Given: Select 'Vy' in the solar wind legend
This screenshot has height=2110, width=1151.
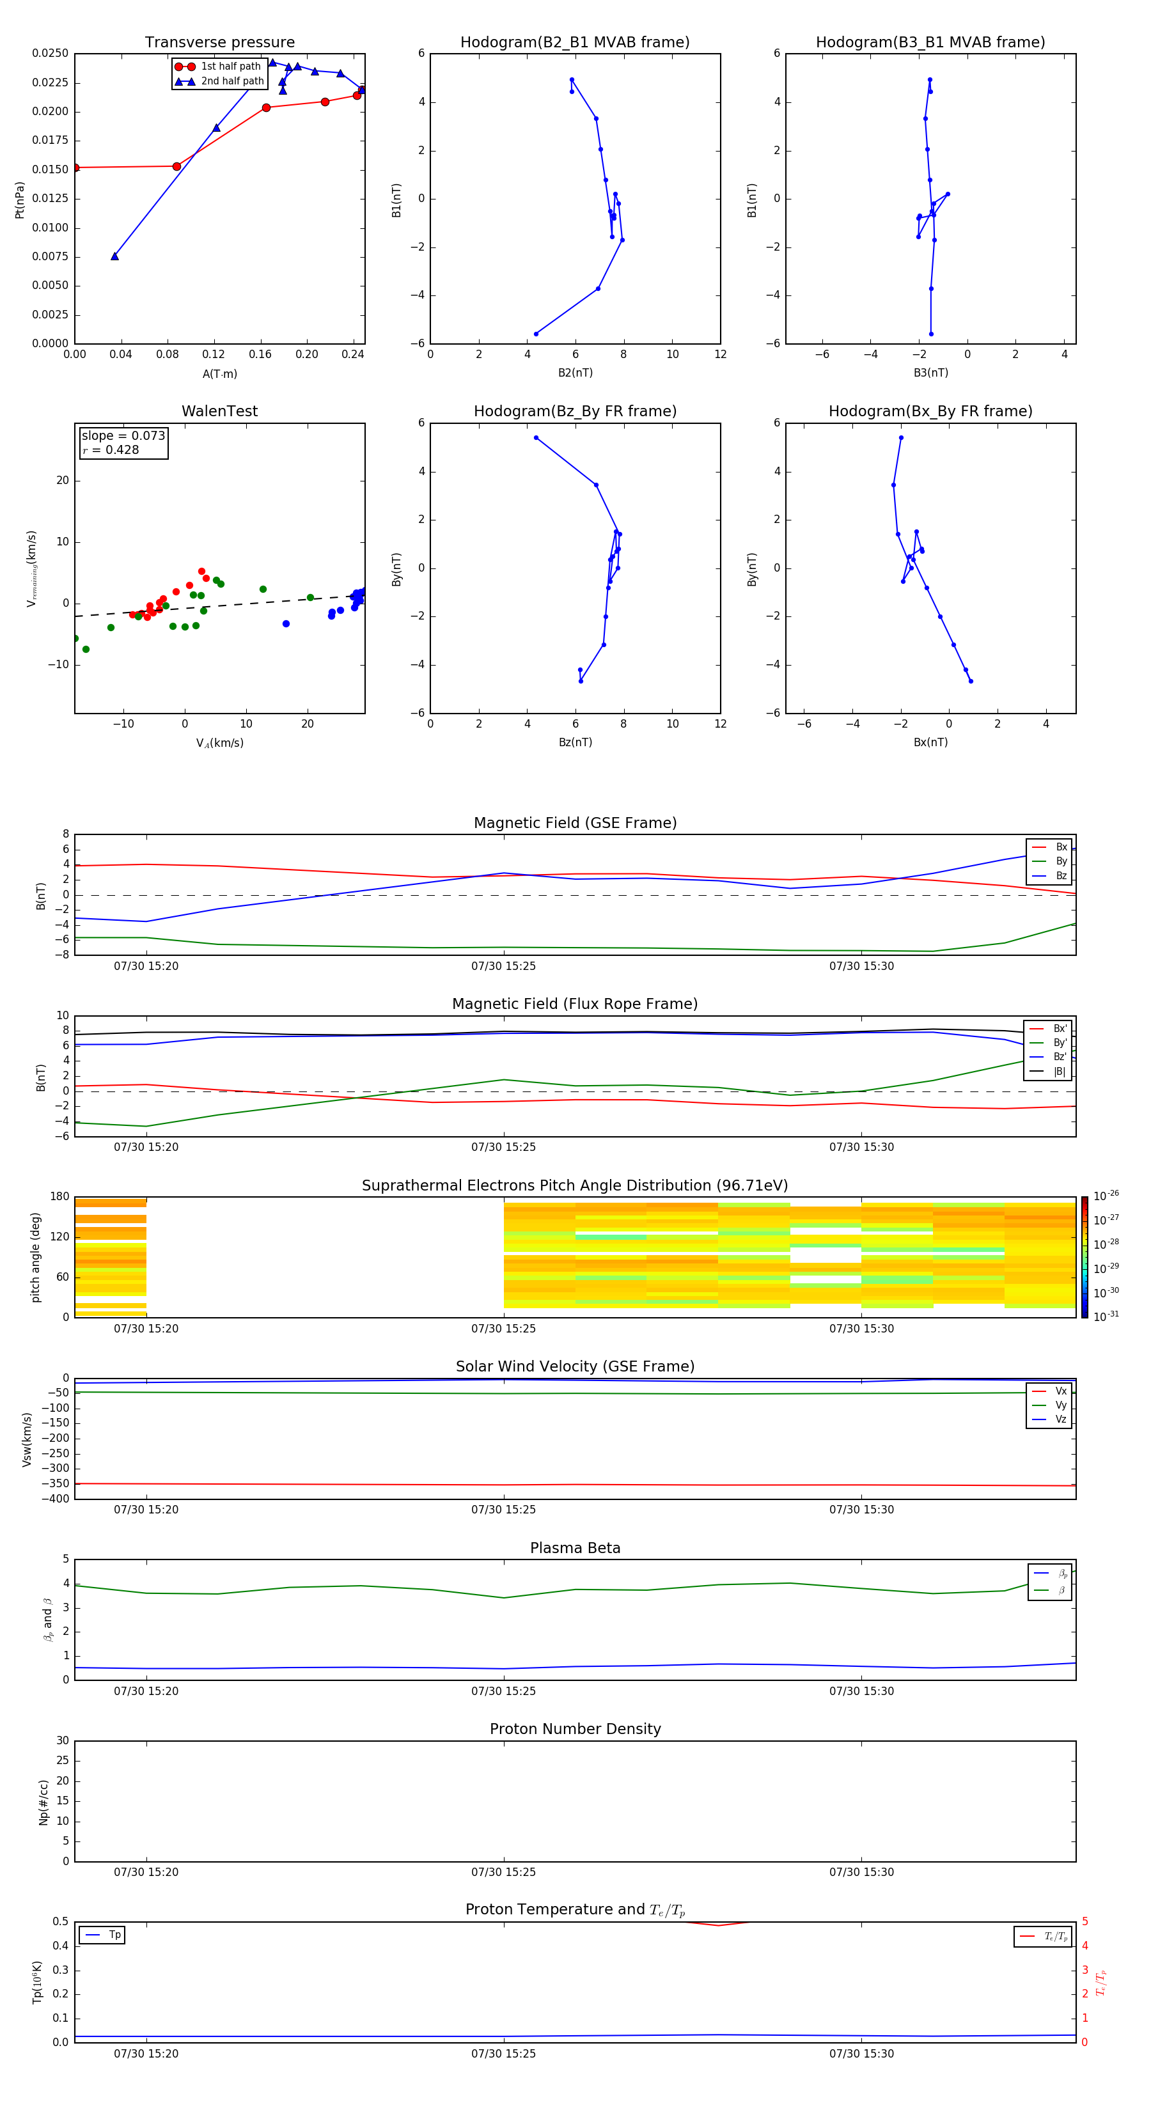Looking at the screenshot, I should click(x=1049, y=1405).
